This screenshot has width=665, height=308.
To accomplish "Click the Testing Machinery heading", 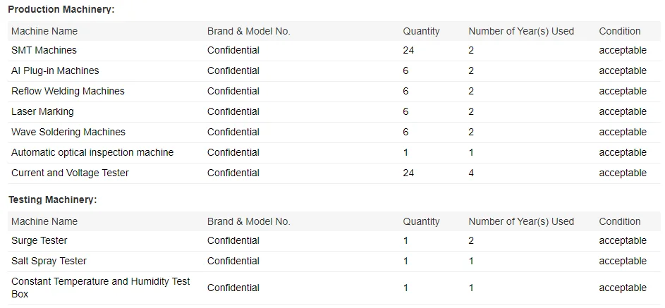I will 52,199.
